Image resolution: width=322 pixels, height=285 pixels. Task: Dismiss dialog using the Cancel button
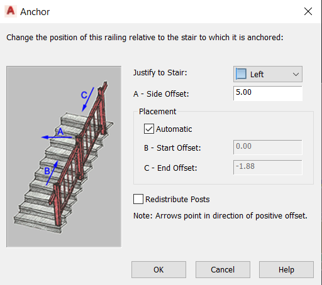(223, 269)
